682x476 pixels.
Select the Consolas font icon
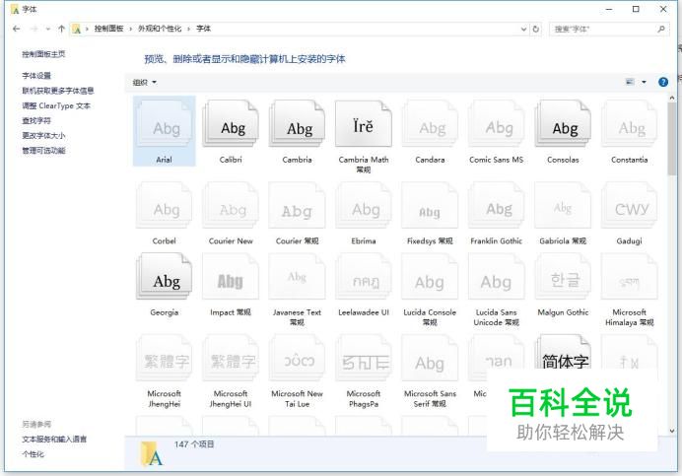(563, 123)
